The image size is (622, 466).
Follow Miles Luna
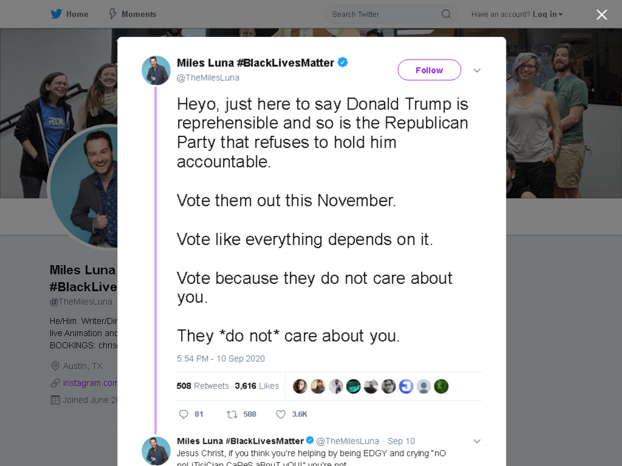[x=429, y=70]
